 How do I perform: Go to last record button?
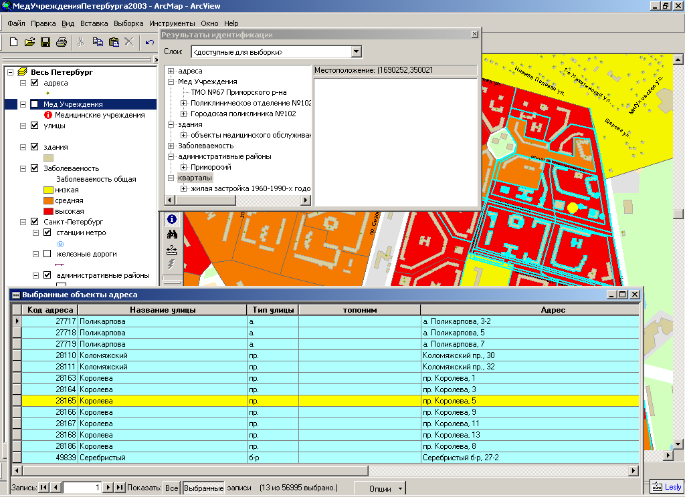coord(120,488)
